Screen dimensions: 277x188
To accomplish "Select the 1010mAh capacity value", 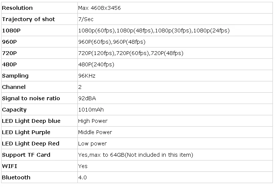I will pyautogui.click(x=91, y=110).
